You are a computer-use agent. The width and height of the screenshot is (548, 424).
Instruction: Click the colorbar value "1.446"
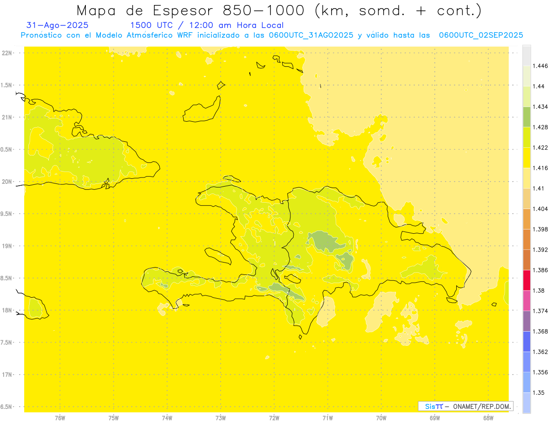pyautogui.click(x=540, y=66)
